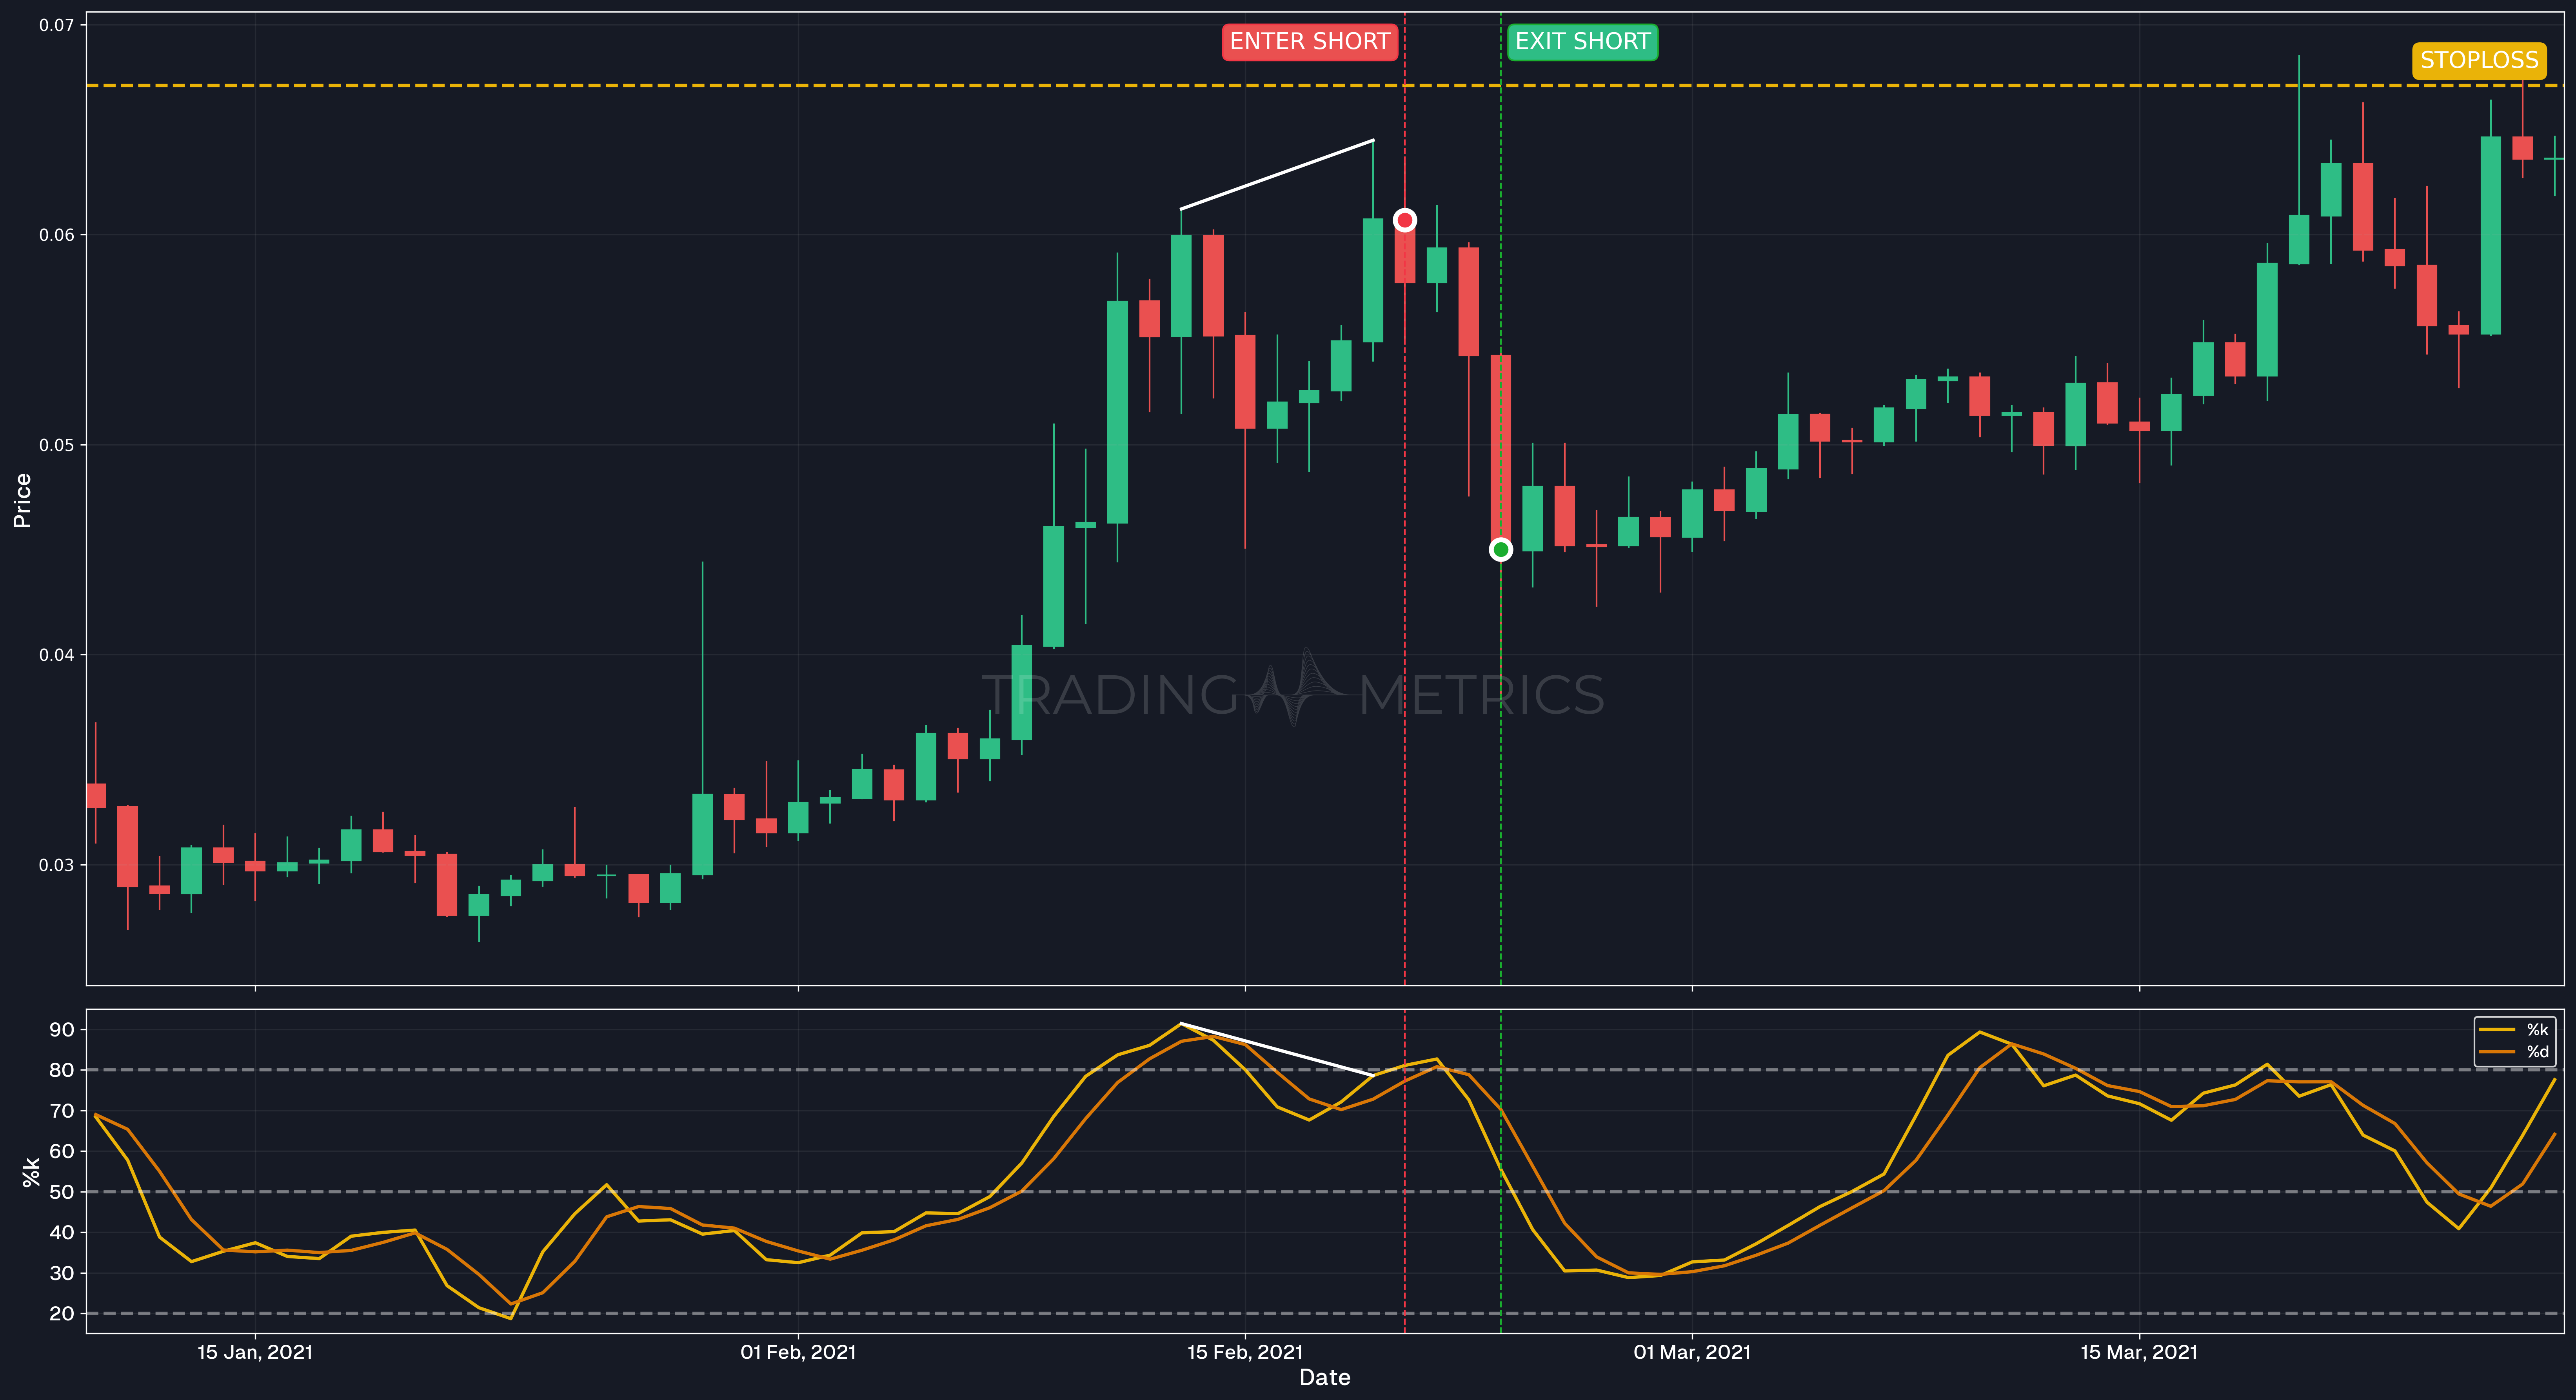Click the ENTER SHORT label

click(x=1309, y=42)
